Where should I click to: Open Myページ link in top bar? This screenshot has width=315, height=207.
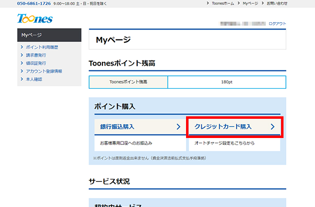click(251, 3)
